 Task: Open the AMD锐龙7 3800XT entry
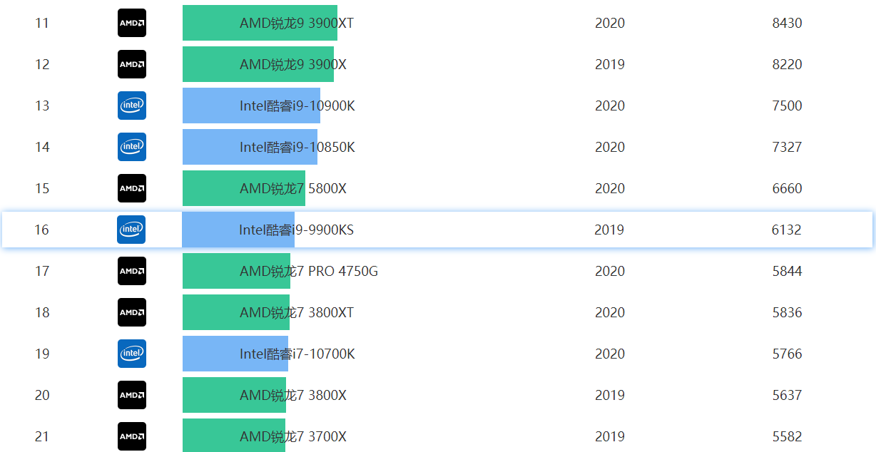coord(296,312)
